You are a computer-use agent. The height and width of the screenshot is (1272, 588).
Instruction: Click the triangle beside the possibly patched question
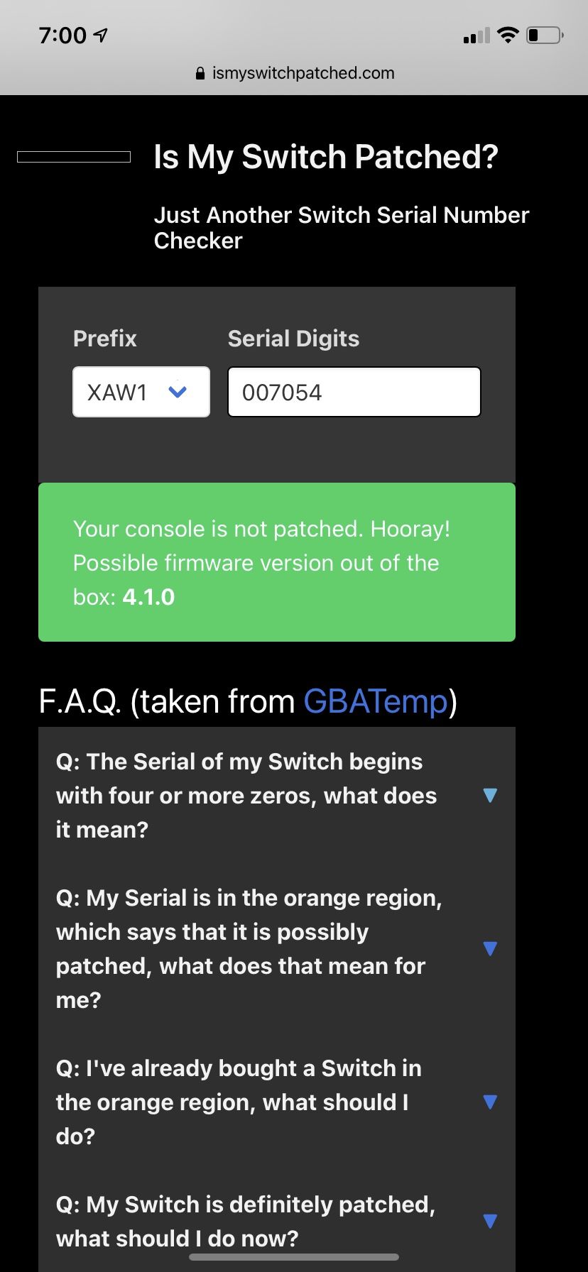490,948
